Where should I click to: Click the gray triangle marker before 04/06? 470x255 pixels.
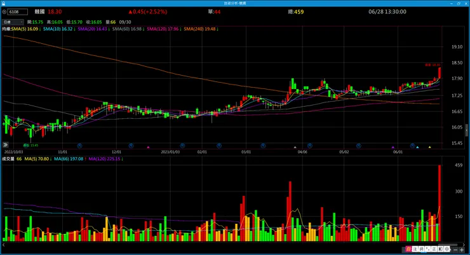[295, 148]
